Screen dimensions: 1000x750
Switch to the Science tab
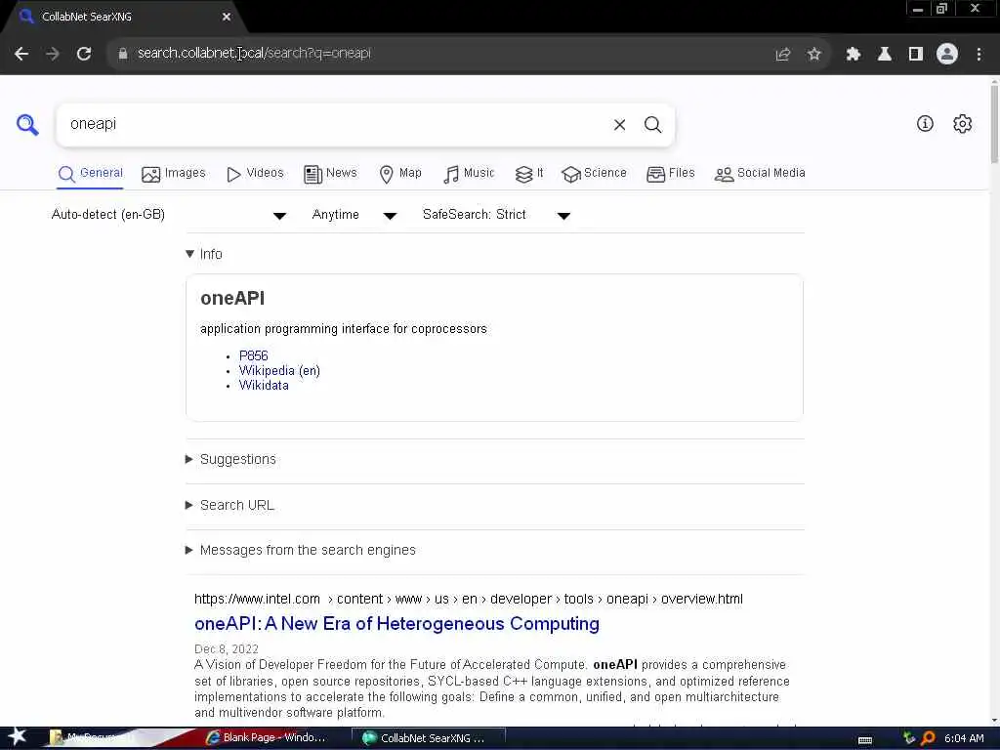pos(594,174)
